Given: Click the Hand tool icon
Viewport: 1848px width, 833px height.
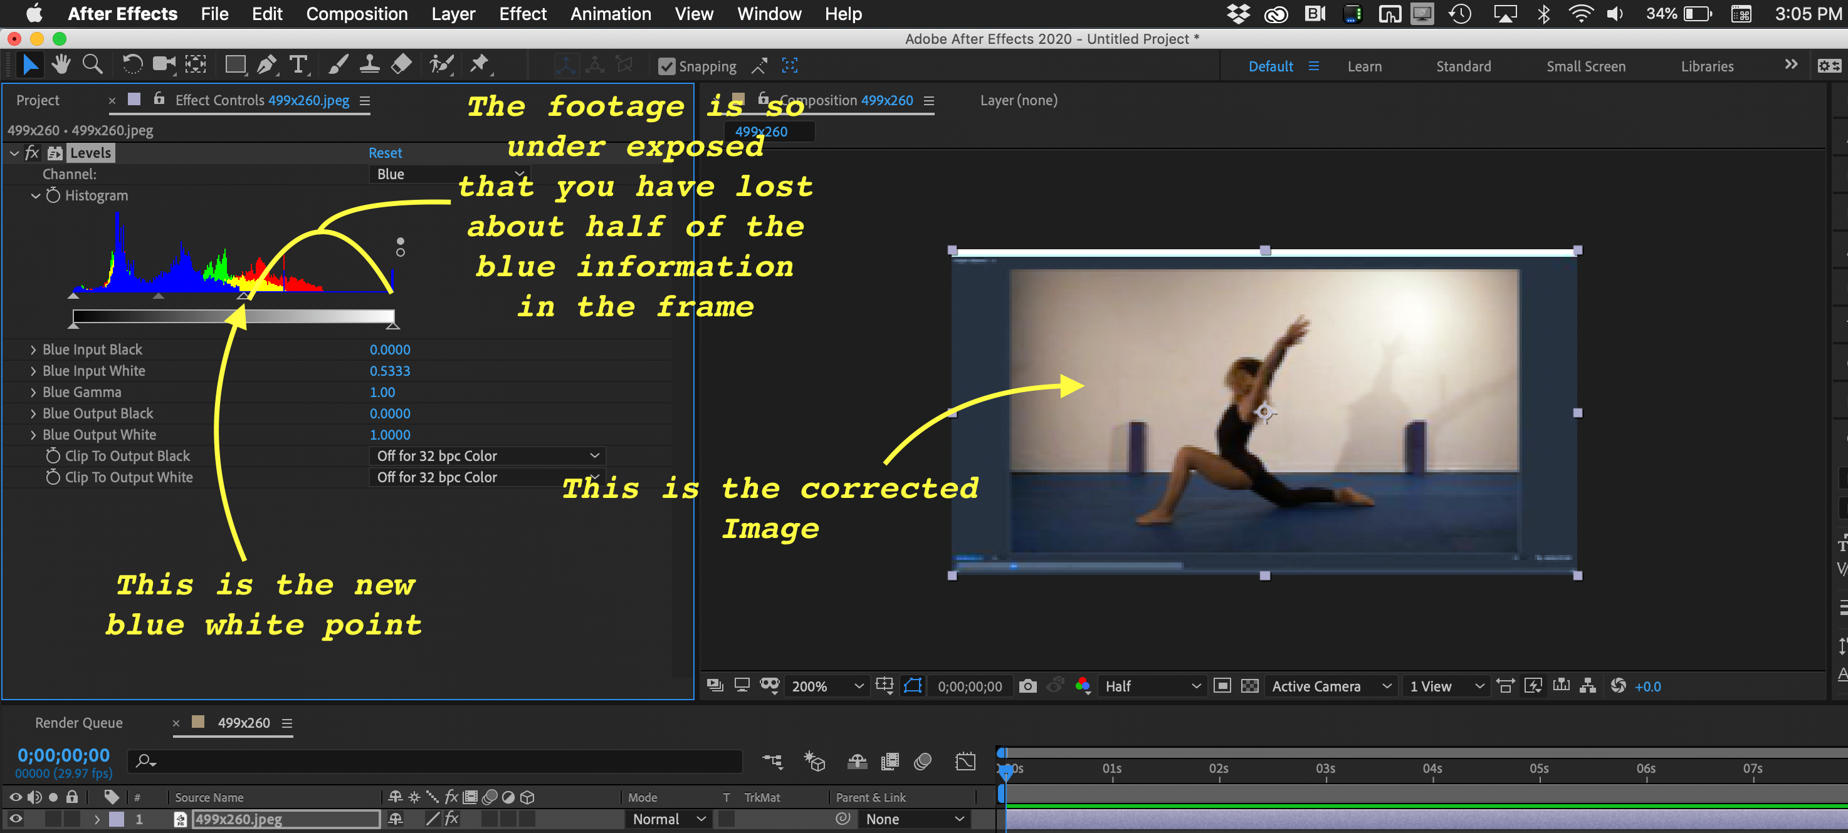Looking at the screenshot, I should point(60,65).
